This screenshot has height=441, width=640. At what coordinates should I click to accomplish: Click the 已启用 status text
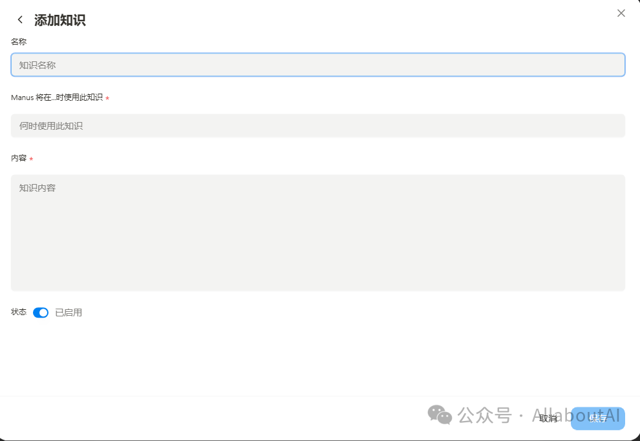[x=69, y=313]
